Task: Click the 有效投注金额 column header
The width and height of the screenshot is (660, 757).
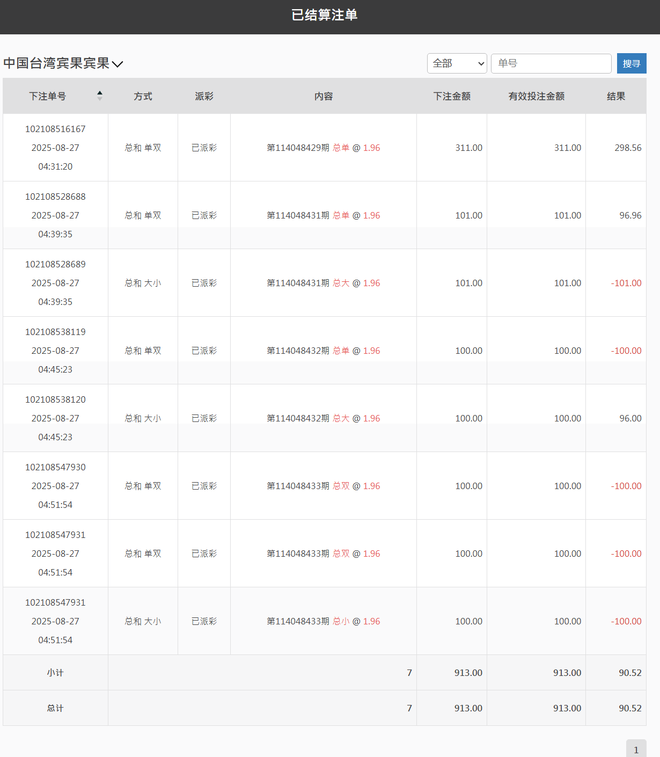Action: (x=536, y=96)
